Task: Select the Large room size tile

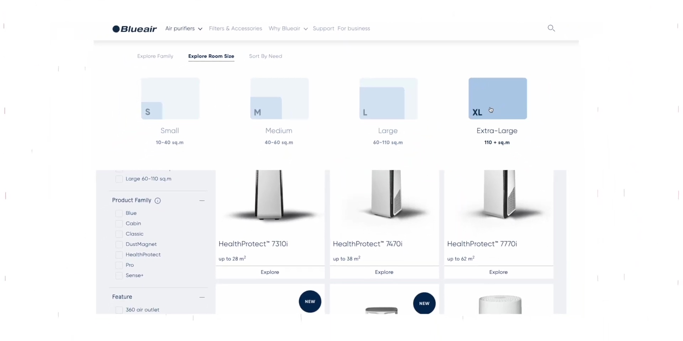Action: [x=388, y=98]
